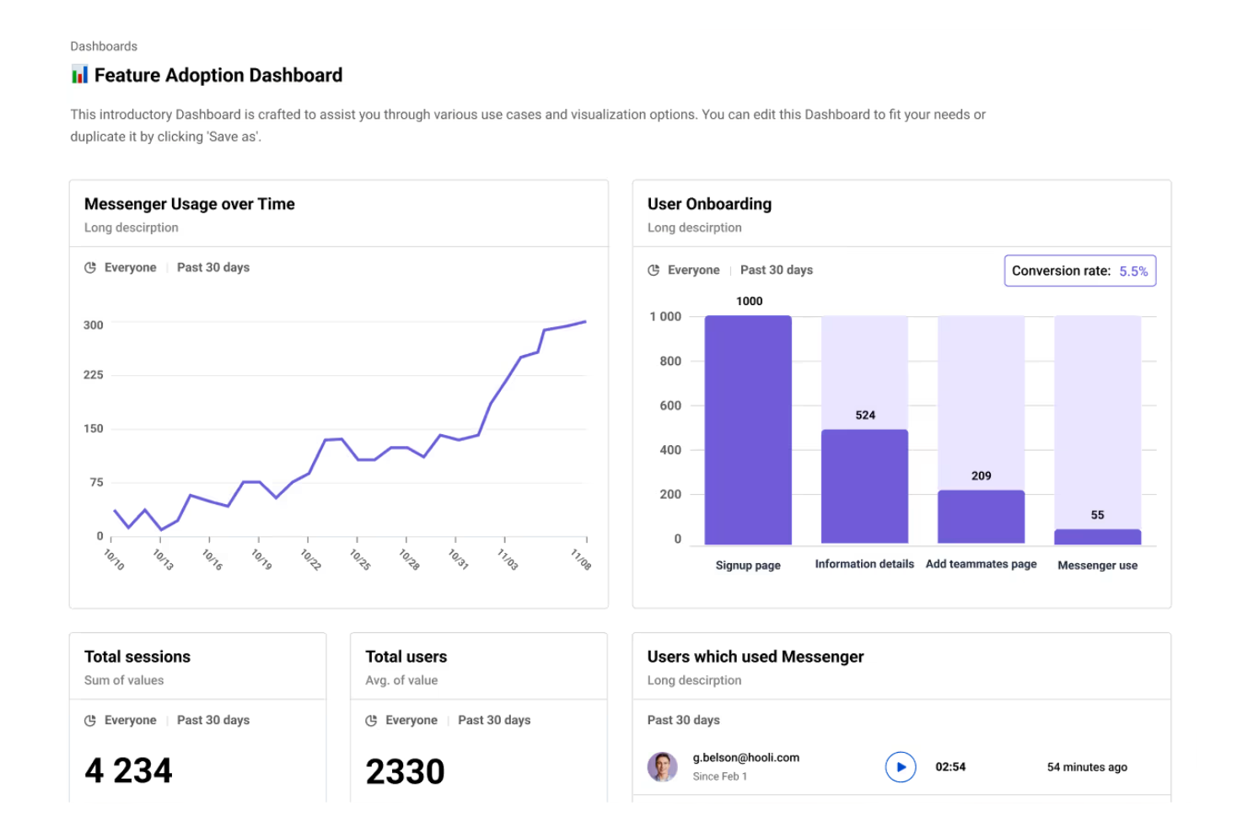The width and height of the screenshot is (1248, 832).
Task: Click the User Onboarding card title
Action: [709, 204]
